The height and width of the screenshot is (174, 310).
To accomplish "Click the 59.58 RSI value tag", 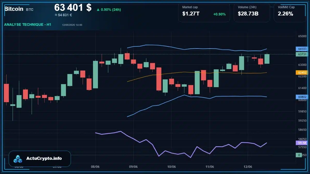I will tap(302, 143).
